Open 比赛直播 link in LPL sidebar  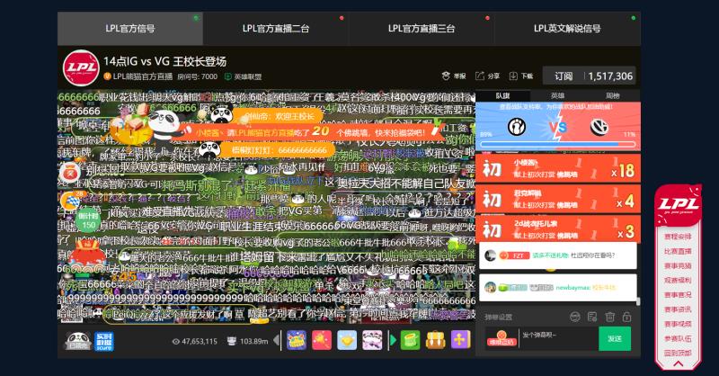point(678,252)
